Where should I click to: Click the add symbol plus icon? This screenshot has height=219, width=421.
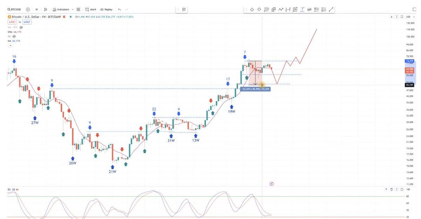click(x=28, y=9)
